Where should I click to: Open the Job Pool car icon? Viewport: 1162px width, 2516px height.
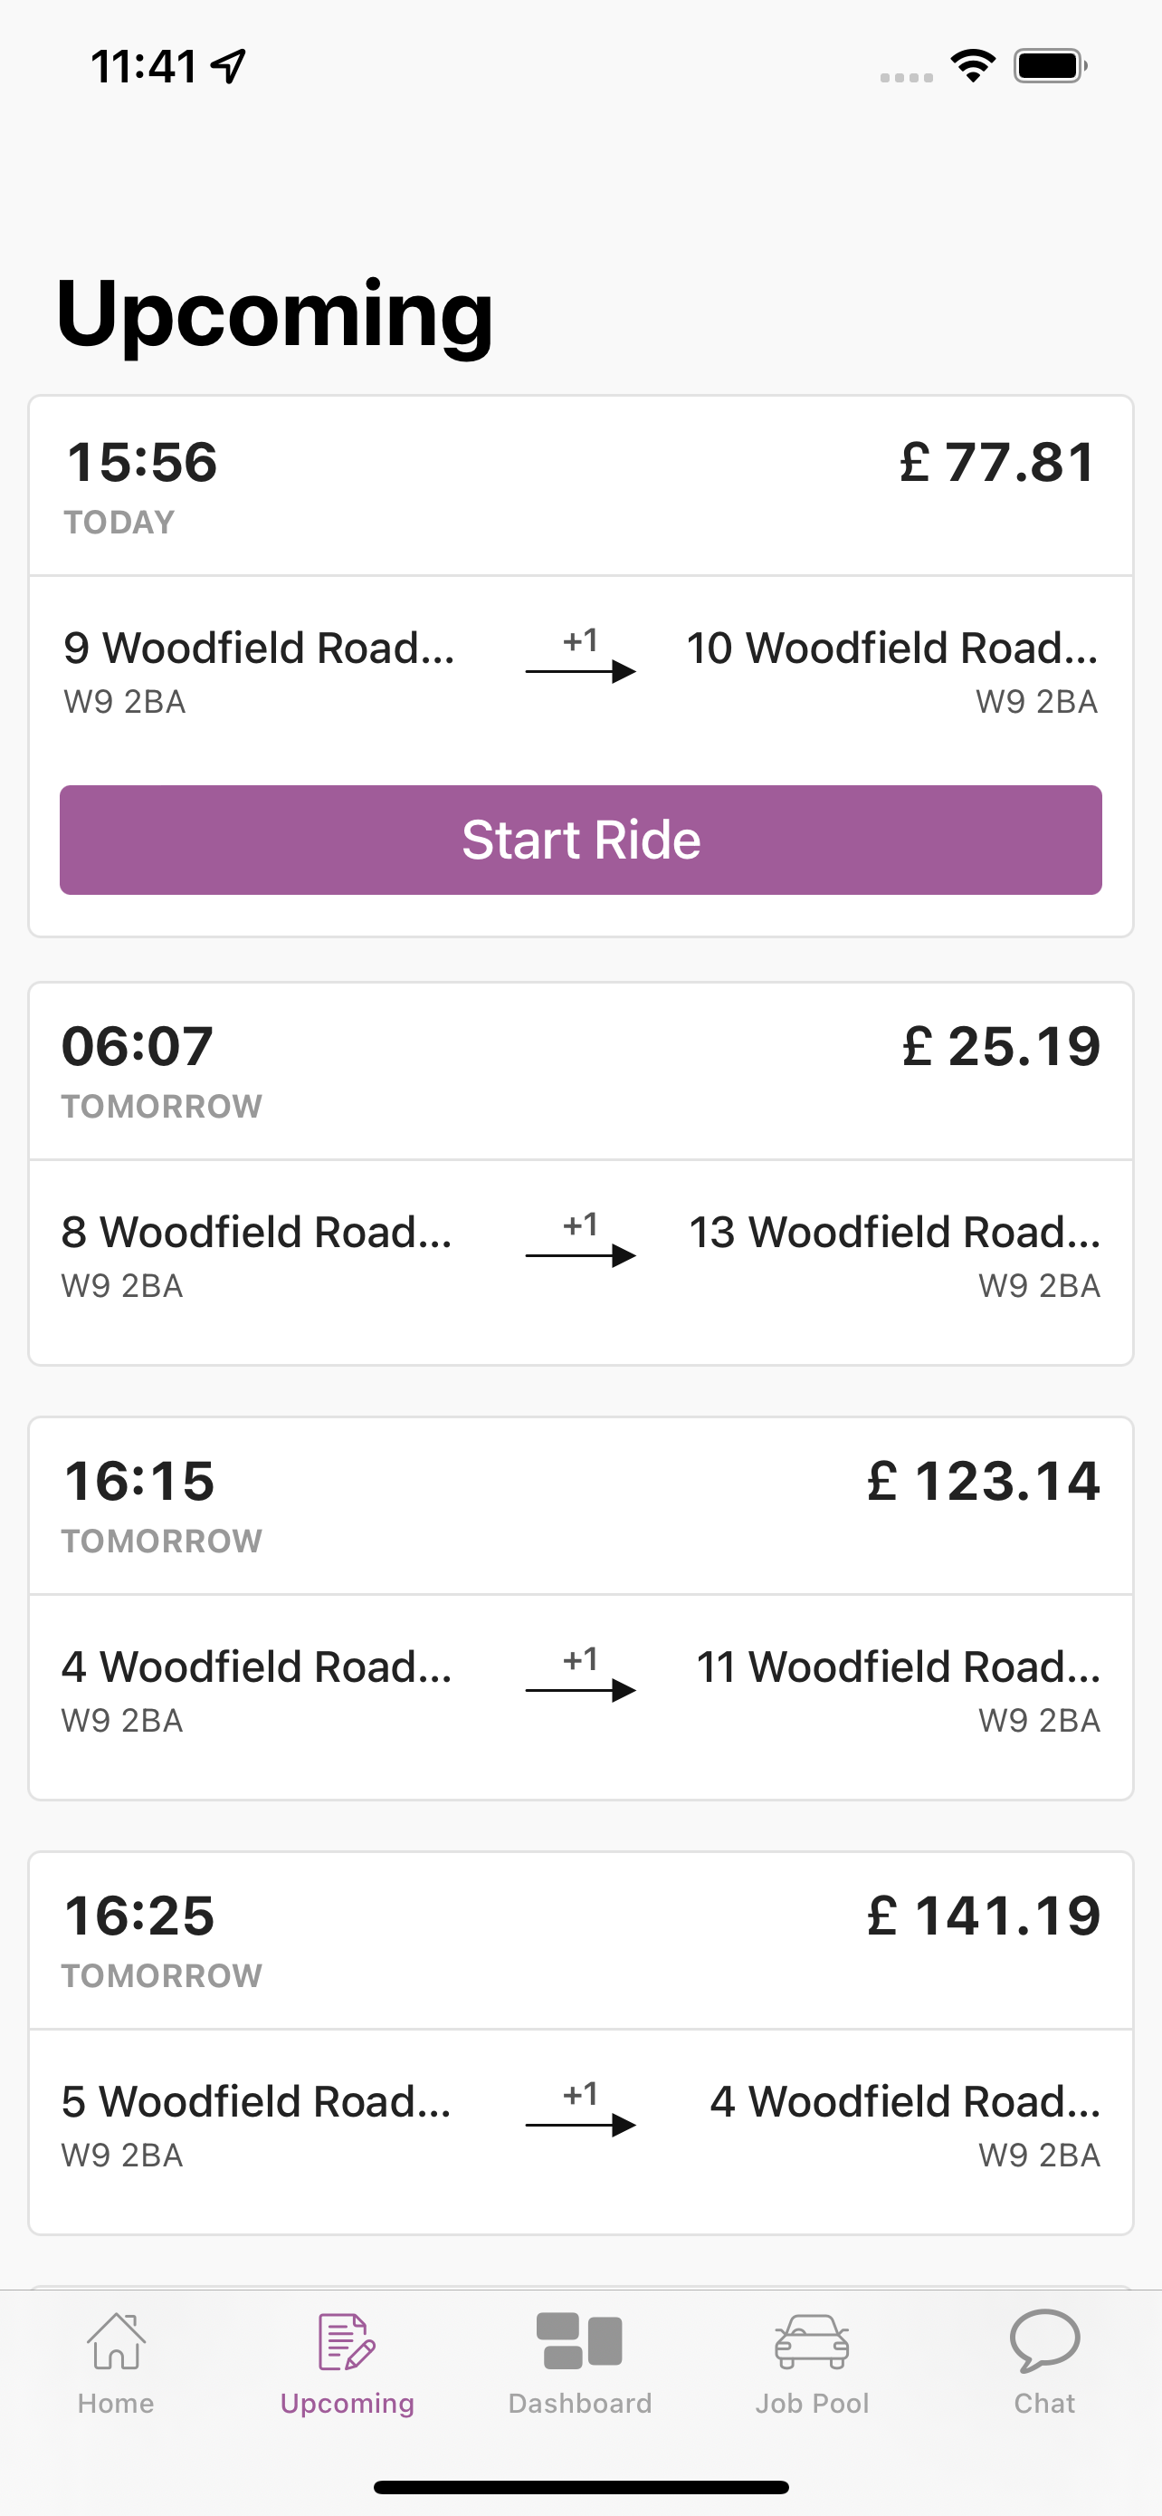click(812, 2341)
